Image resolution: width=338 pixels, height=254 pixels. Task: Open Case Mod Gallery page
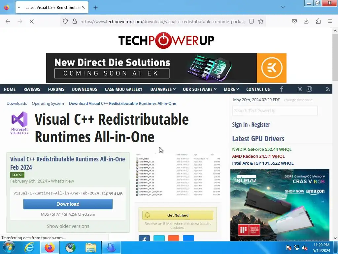tap(123, 89)
